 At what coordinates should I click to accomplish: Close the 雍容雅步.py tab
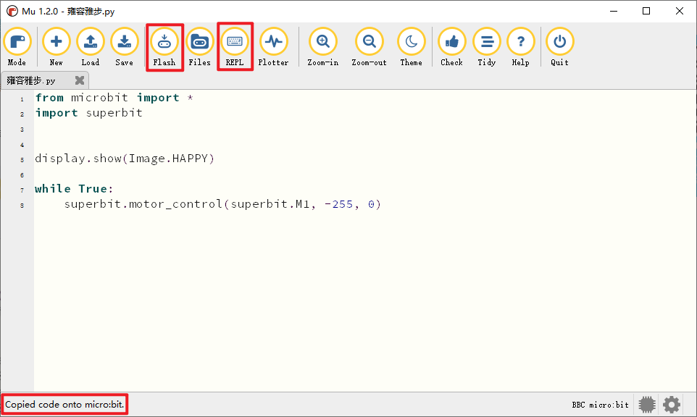80,80
